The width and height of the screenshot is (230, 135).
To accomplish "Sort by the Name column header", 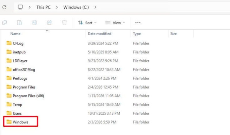I will (15, 34).
